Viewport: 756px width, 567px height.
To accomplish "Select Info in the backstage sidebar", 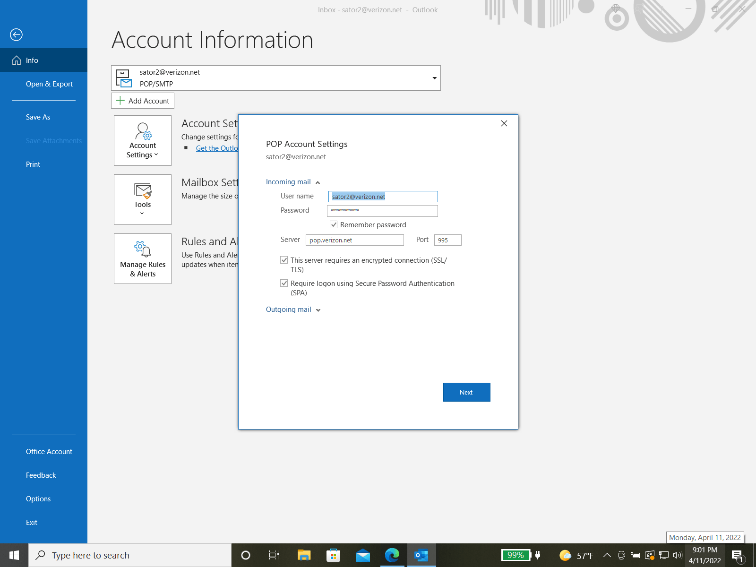I will (x=43, y=60).
